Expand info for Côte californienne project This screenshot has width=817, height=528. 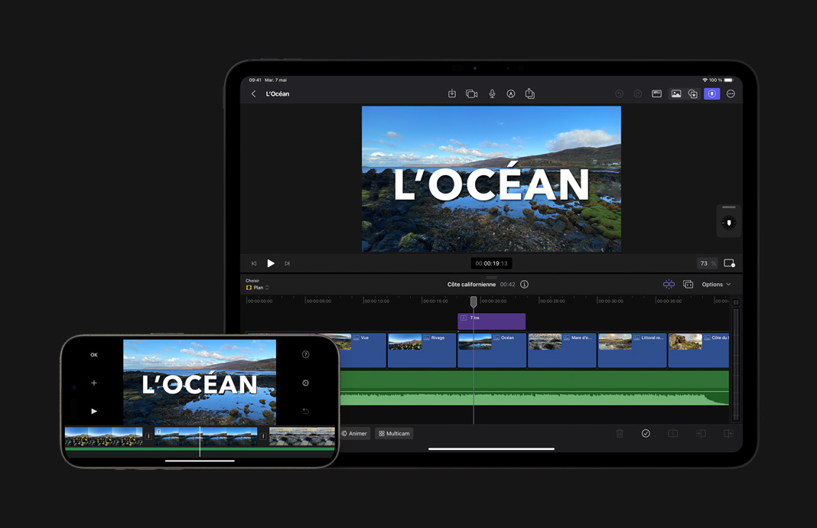point(524,284)
